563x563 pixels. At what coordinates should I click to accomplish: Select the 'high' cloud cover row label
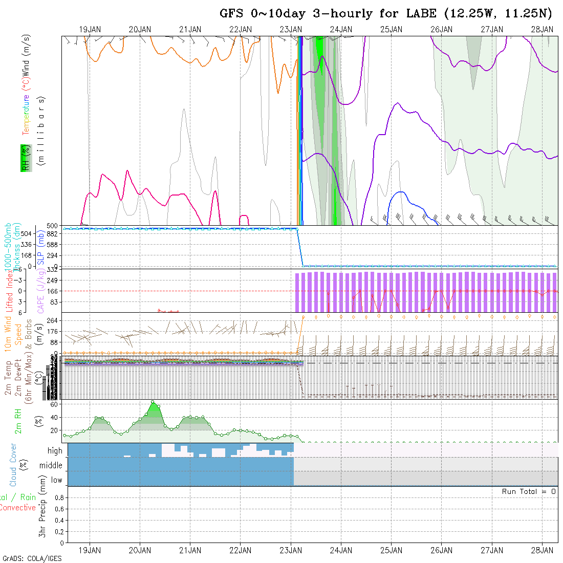point(55,450)
